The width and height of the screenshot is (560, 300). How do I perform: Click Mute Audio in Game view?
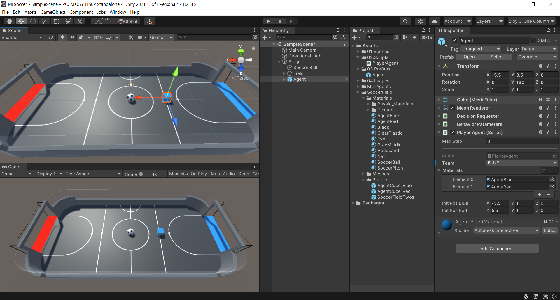(223, 174)
